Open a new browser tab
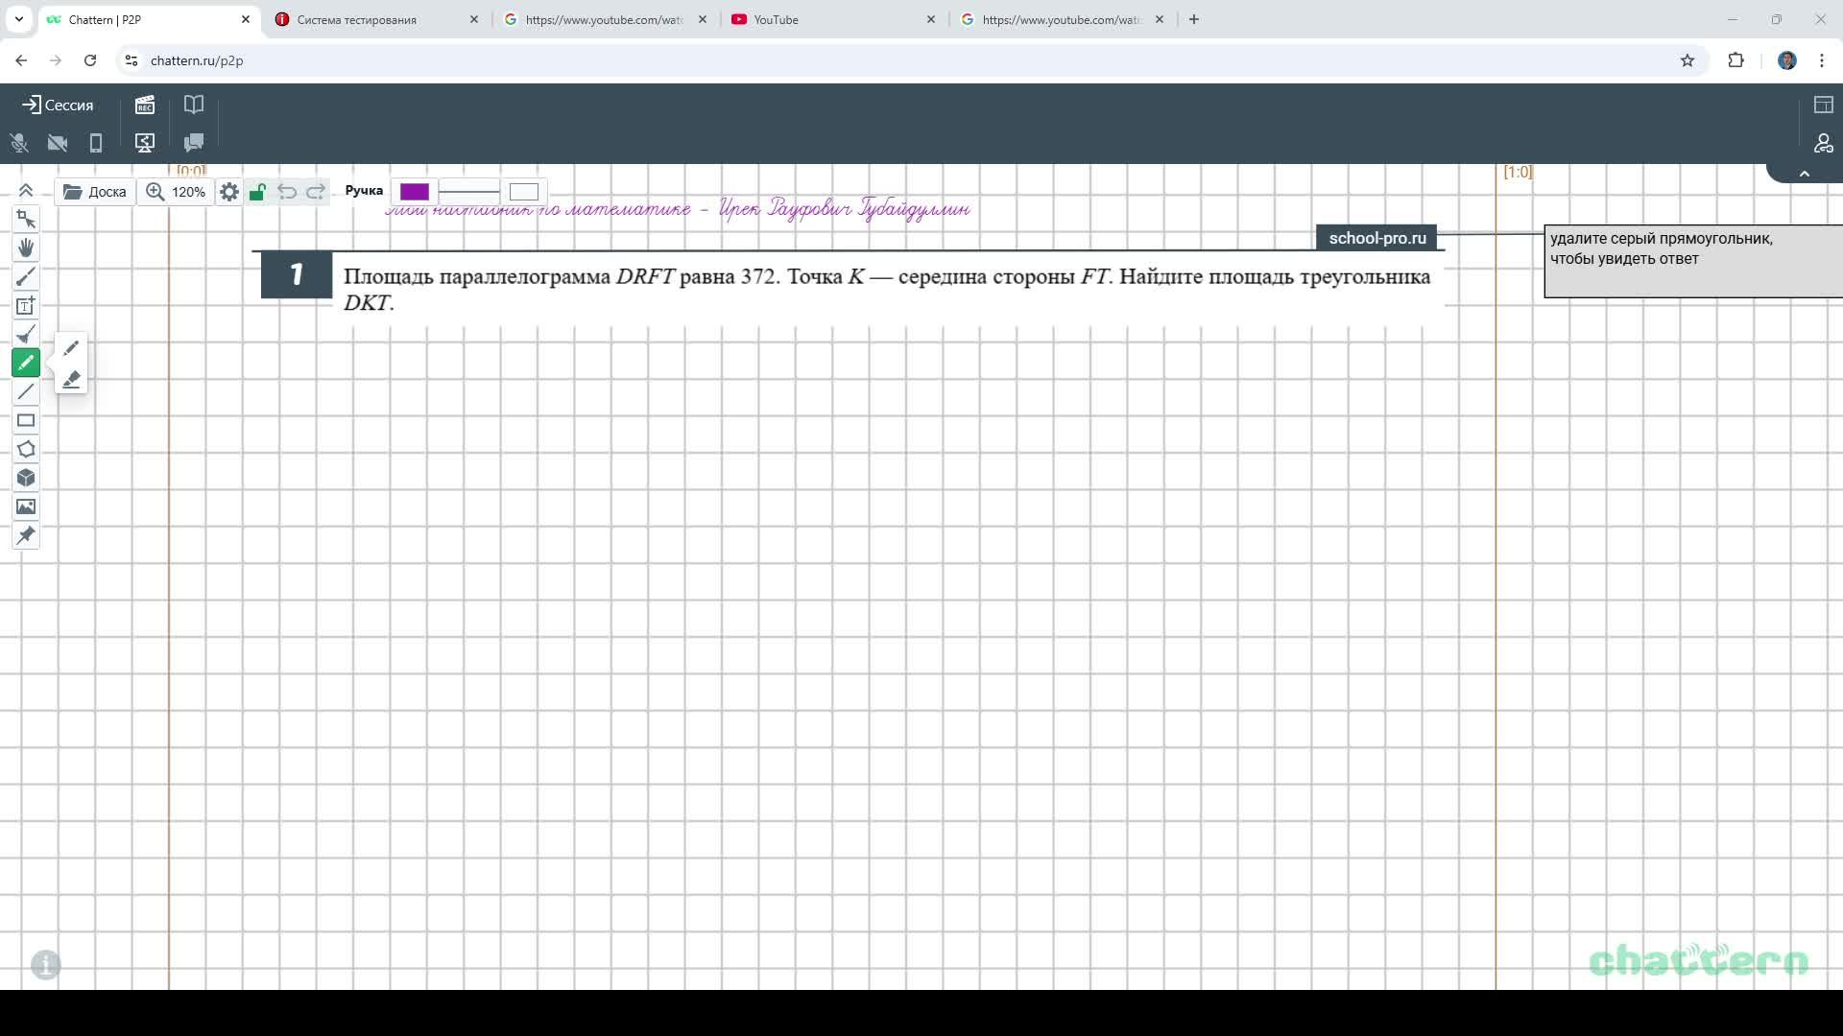Viewport: 1843px width, 1036px height. click(x=1194, y=19)
